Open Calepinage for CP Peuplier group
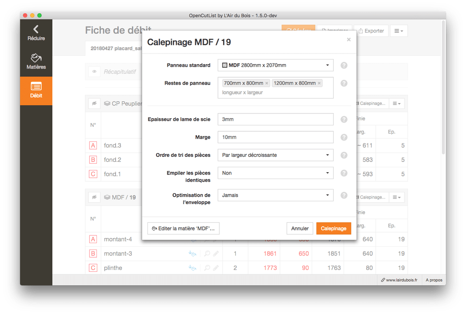The width and height of the screenshot is (466, 314). (x=372, y=104)
